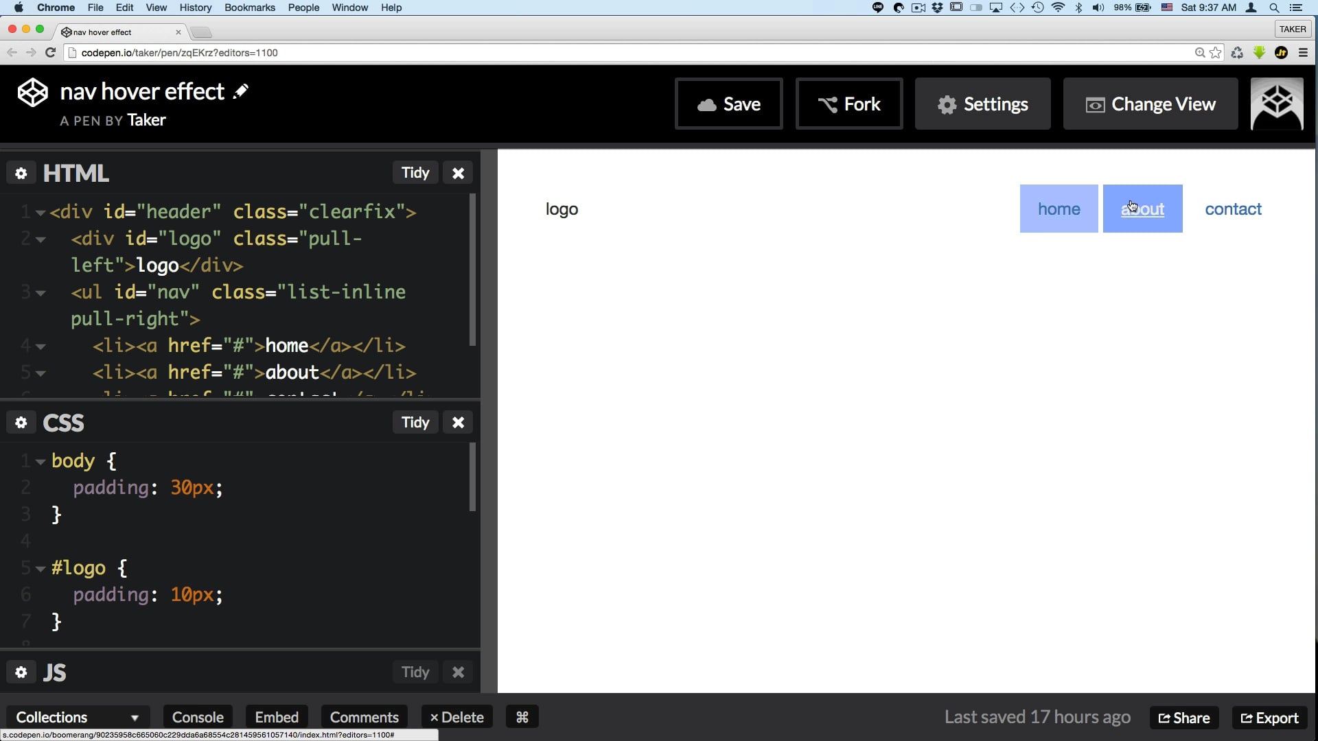Click the Fork button
The height and width of the screenshot is (741, 1318).
click(x=848, y=104)
